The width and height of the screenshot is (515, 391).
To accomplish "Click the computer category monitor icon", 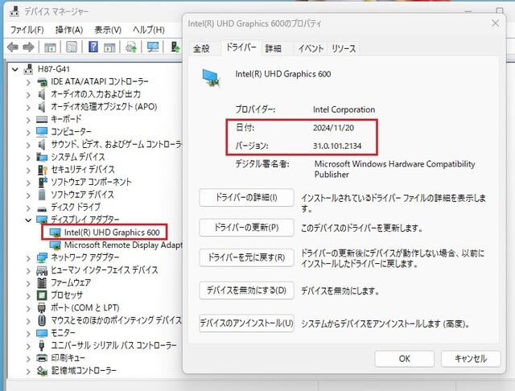I will [x=42, y=132].
